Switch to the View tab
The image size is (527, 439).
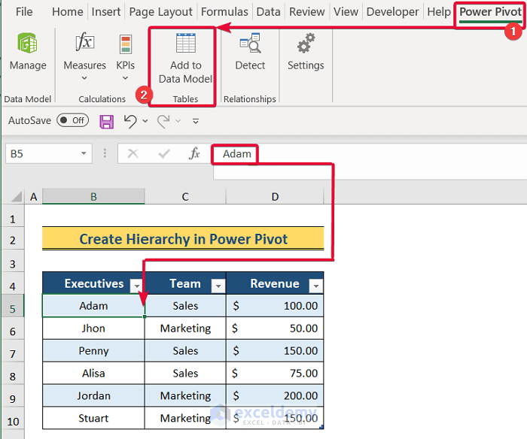(346, 12)
